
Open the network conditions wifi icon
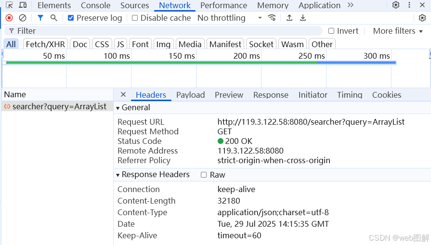272,18
